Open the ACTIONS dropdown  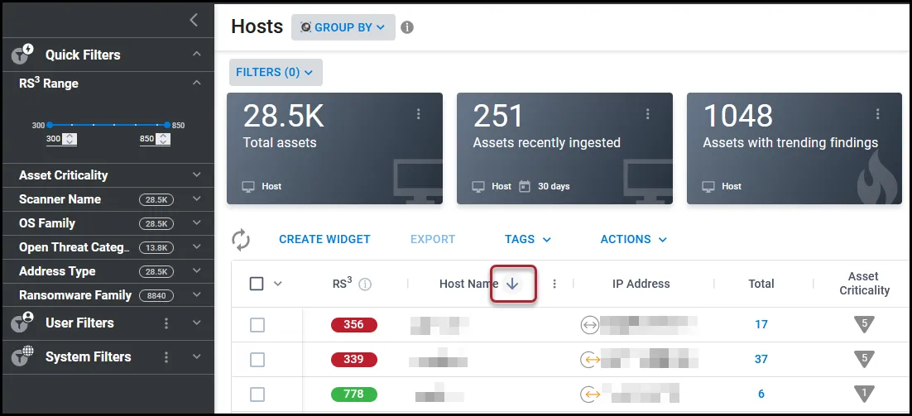(634, 239)
